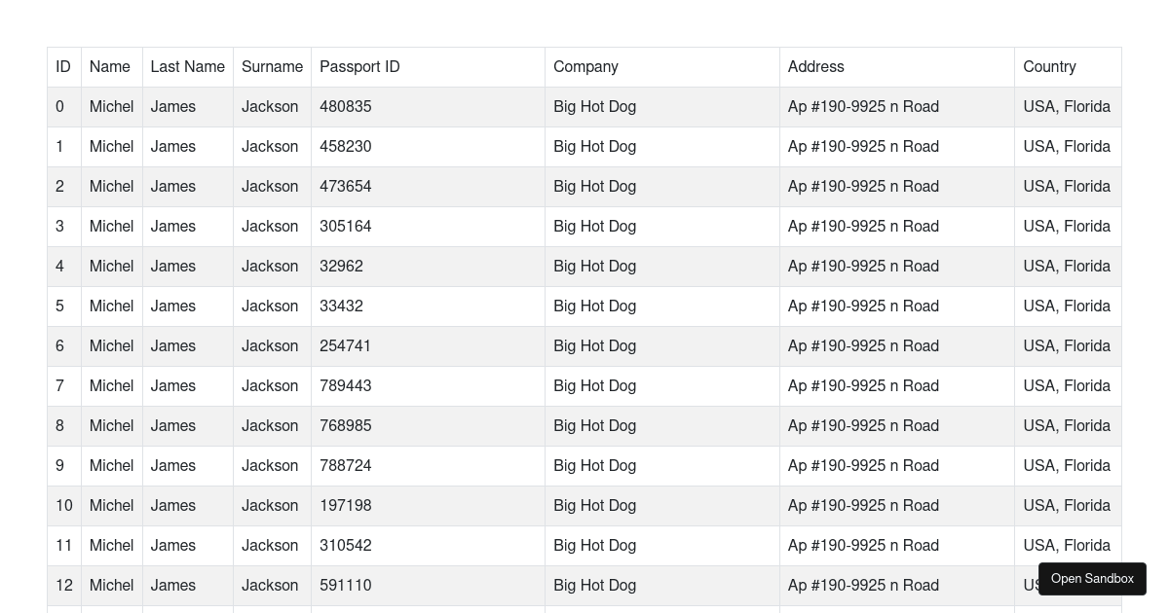Select passport ID 32962
Viewport: 1169px width, 613px height.
point(341,267)
